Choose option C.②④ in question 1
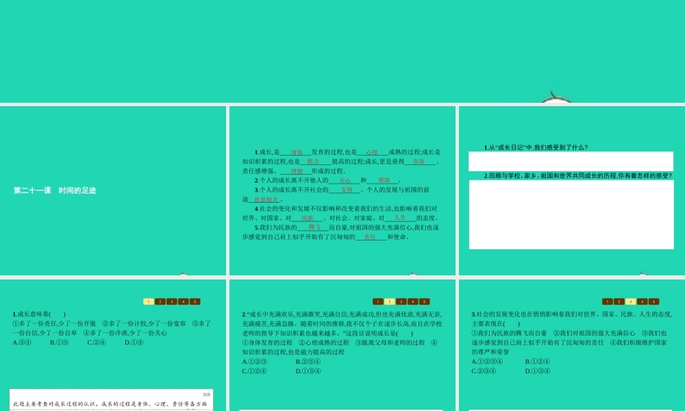The width and height of the screenshot is (685, 411). tap(97, 342)
